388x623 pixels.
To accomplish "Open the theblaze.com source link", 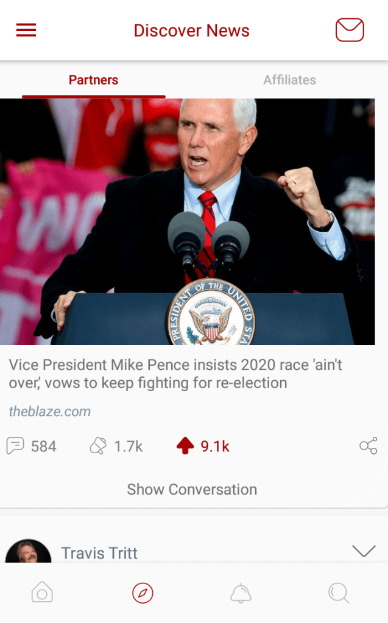I will click(50, 411).
